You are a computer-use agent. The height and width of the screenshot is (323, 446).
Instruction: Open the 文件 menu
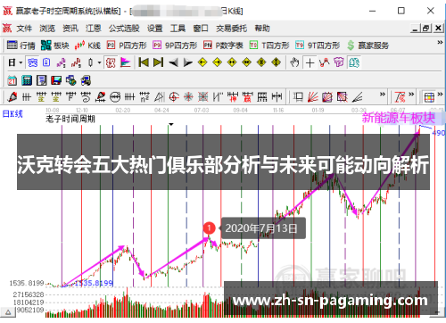tap(24, 29)
